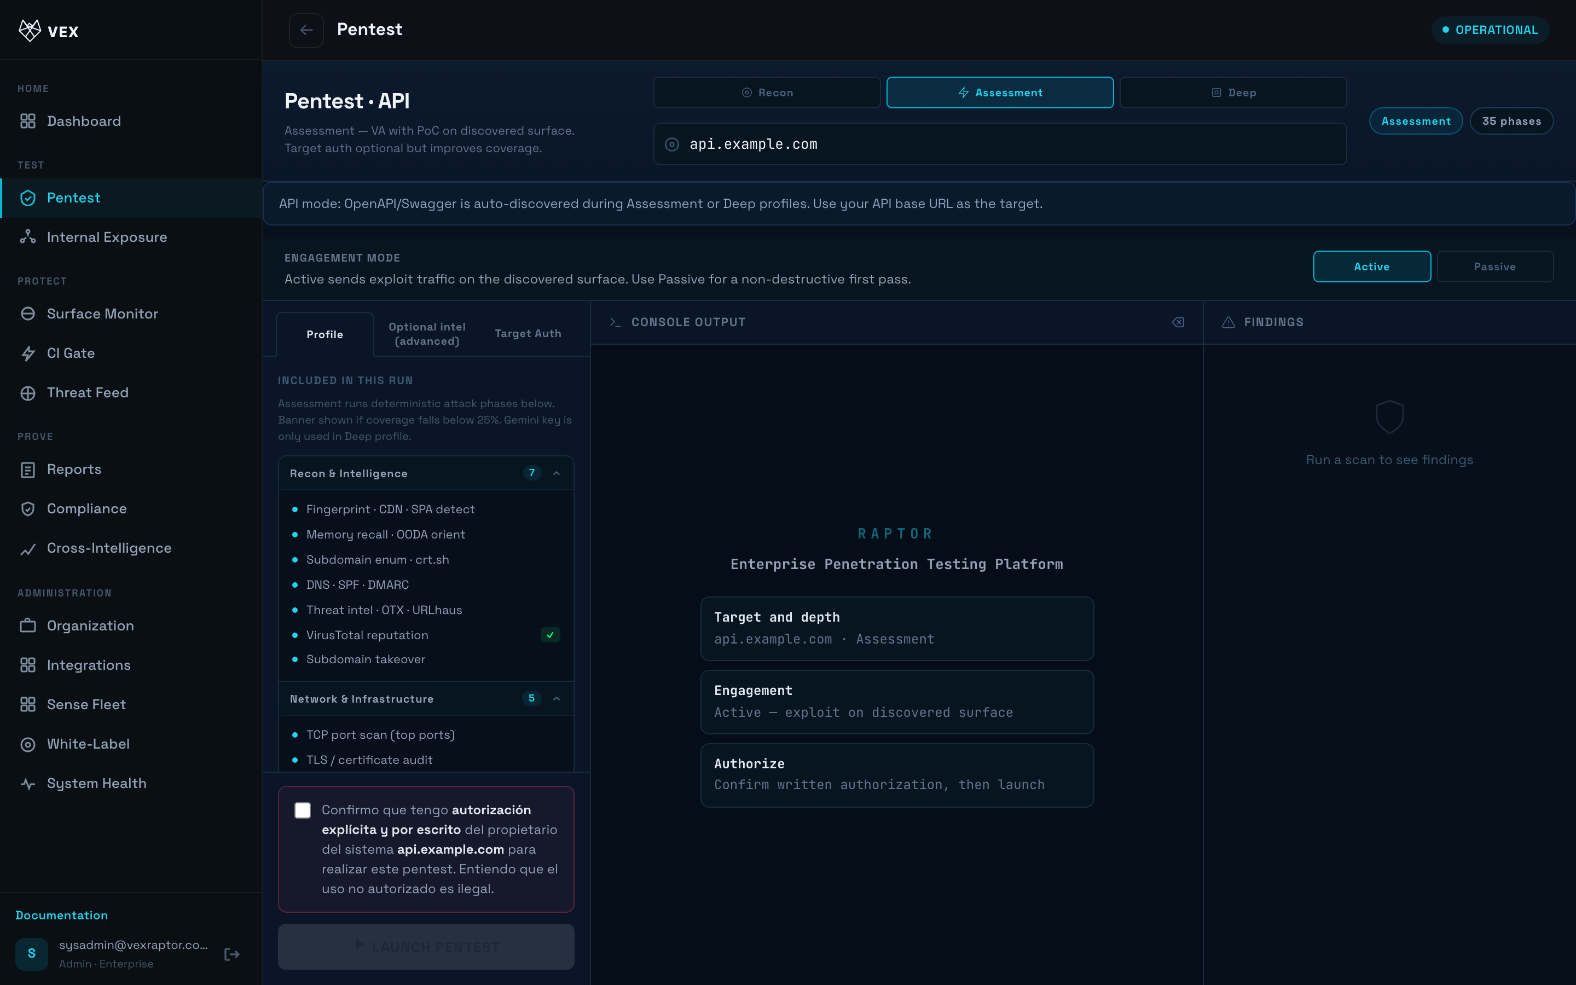Click the White-Label target icon
The width and height of the screenshot is (1576, 985).
click(x=27, y=744)
